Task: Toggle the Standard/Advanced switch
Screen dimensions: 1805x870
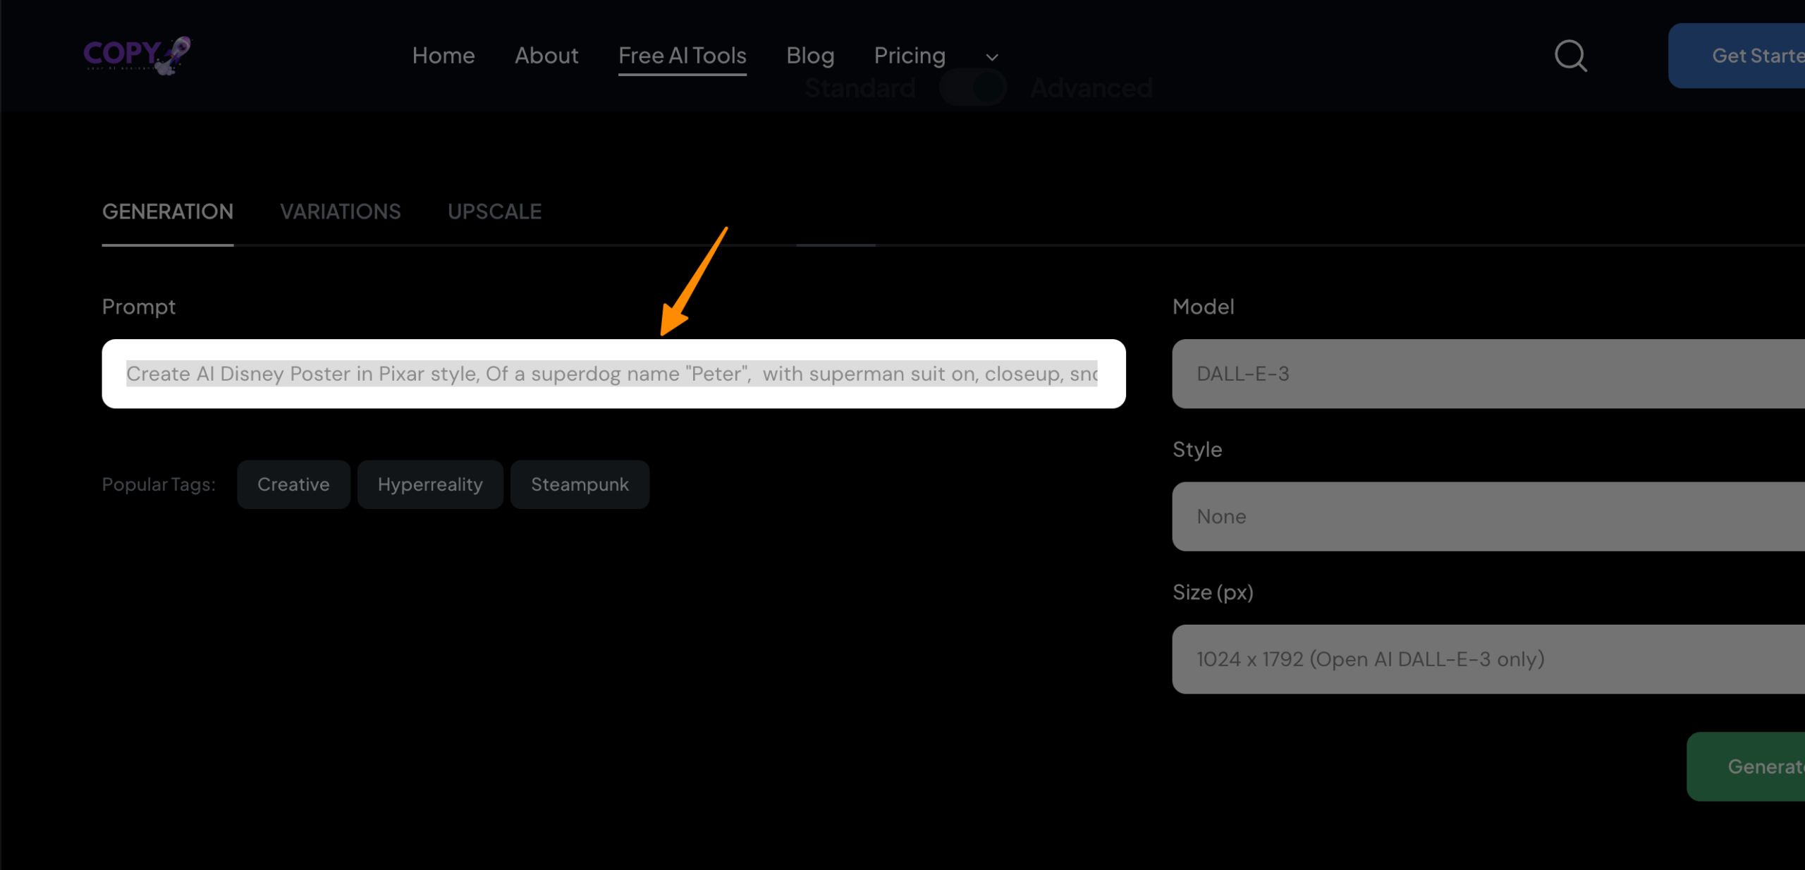Action: tap(972, 88)
